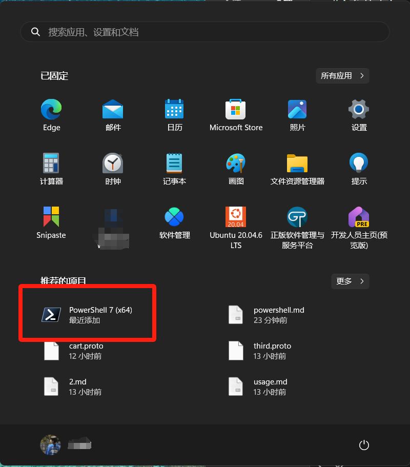
Task: Open cart.proto recommended file
Action: (74, 351)
